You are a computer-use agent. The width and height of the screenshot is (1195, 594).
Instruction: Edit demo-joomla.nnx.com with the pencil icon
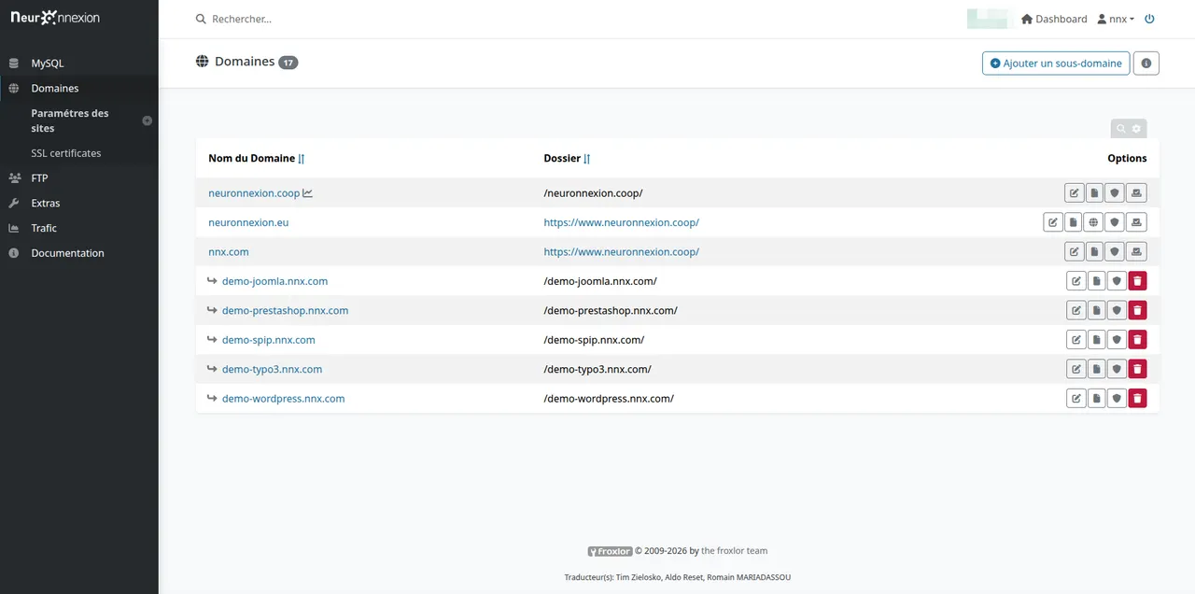tap(1076, 281)
